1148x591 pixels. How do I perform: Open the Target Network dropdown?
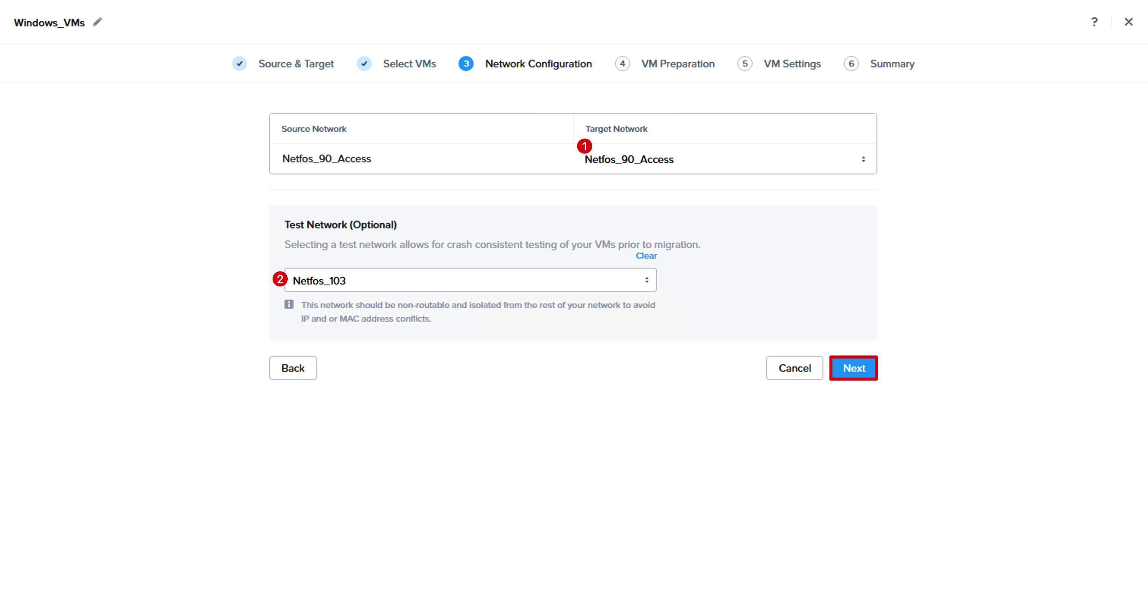pyautogui.click(x=725, y=159)
